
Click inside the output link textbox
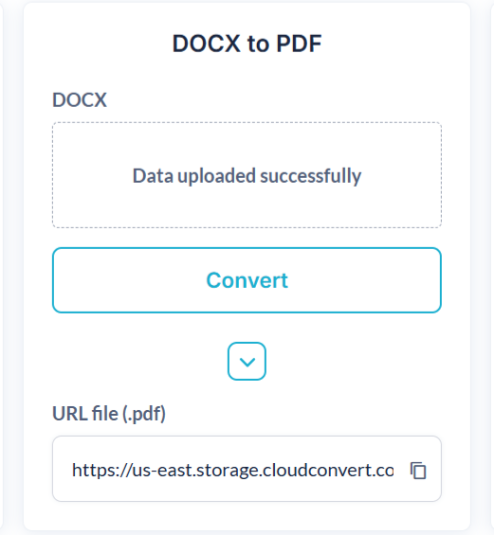click(247, 469)
